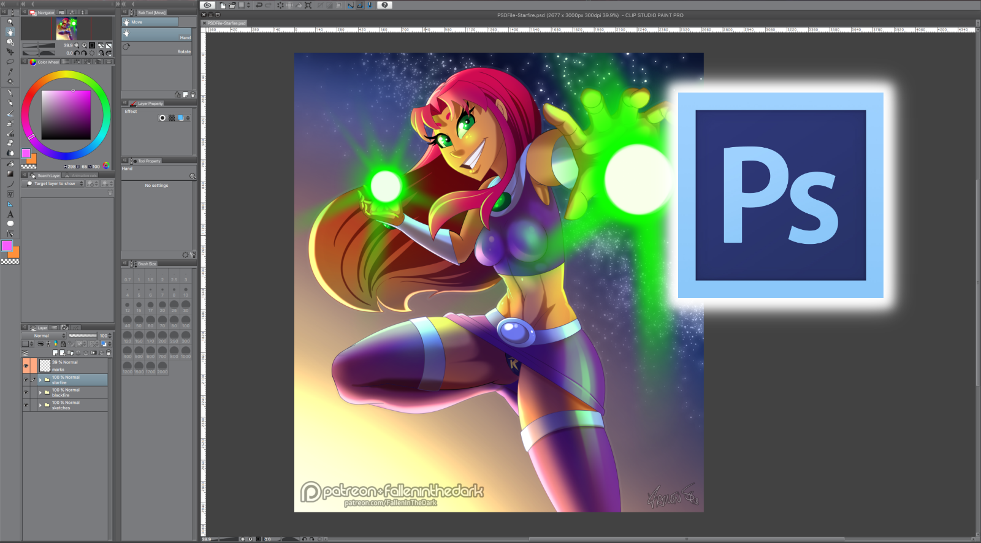This screenshot has height=543, width=981.
Task: Expand the blackfire layer folder
Action: (x=40, y=393)
